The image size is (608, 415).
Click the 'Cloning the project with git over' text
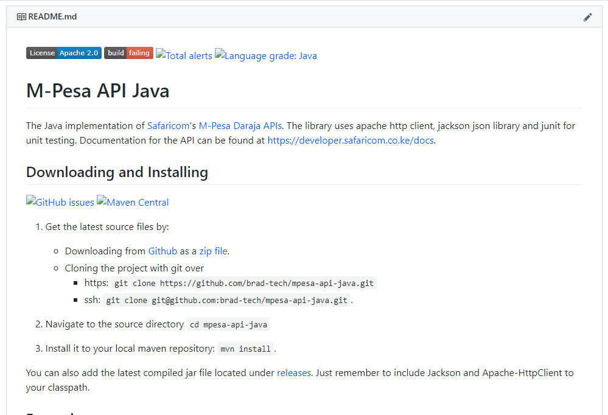(134, 268)
